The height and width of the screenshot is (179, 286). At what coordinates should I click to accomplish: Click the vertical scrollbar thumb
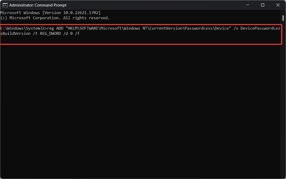pos(283,18)
